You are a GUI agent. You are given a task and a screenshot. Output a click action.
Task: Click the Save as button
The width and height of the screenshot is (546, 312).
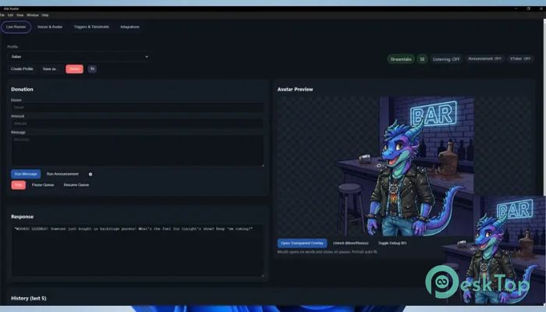(x=49, y=69)
